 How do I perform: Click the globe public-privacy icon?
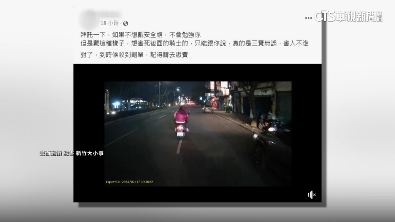coord(126,24)
